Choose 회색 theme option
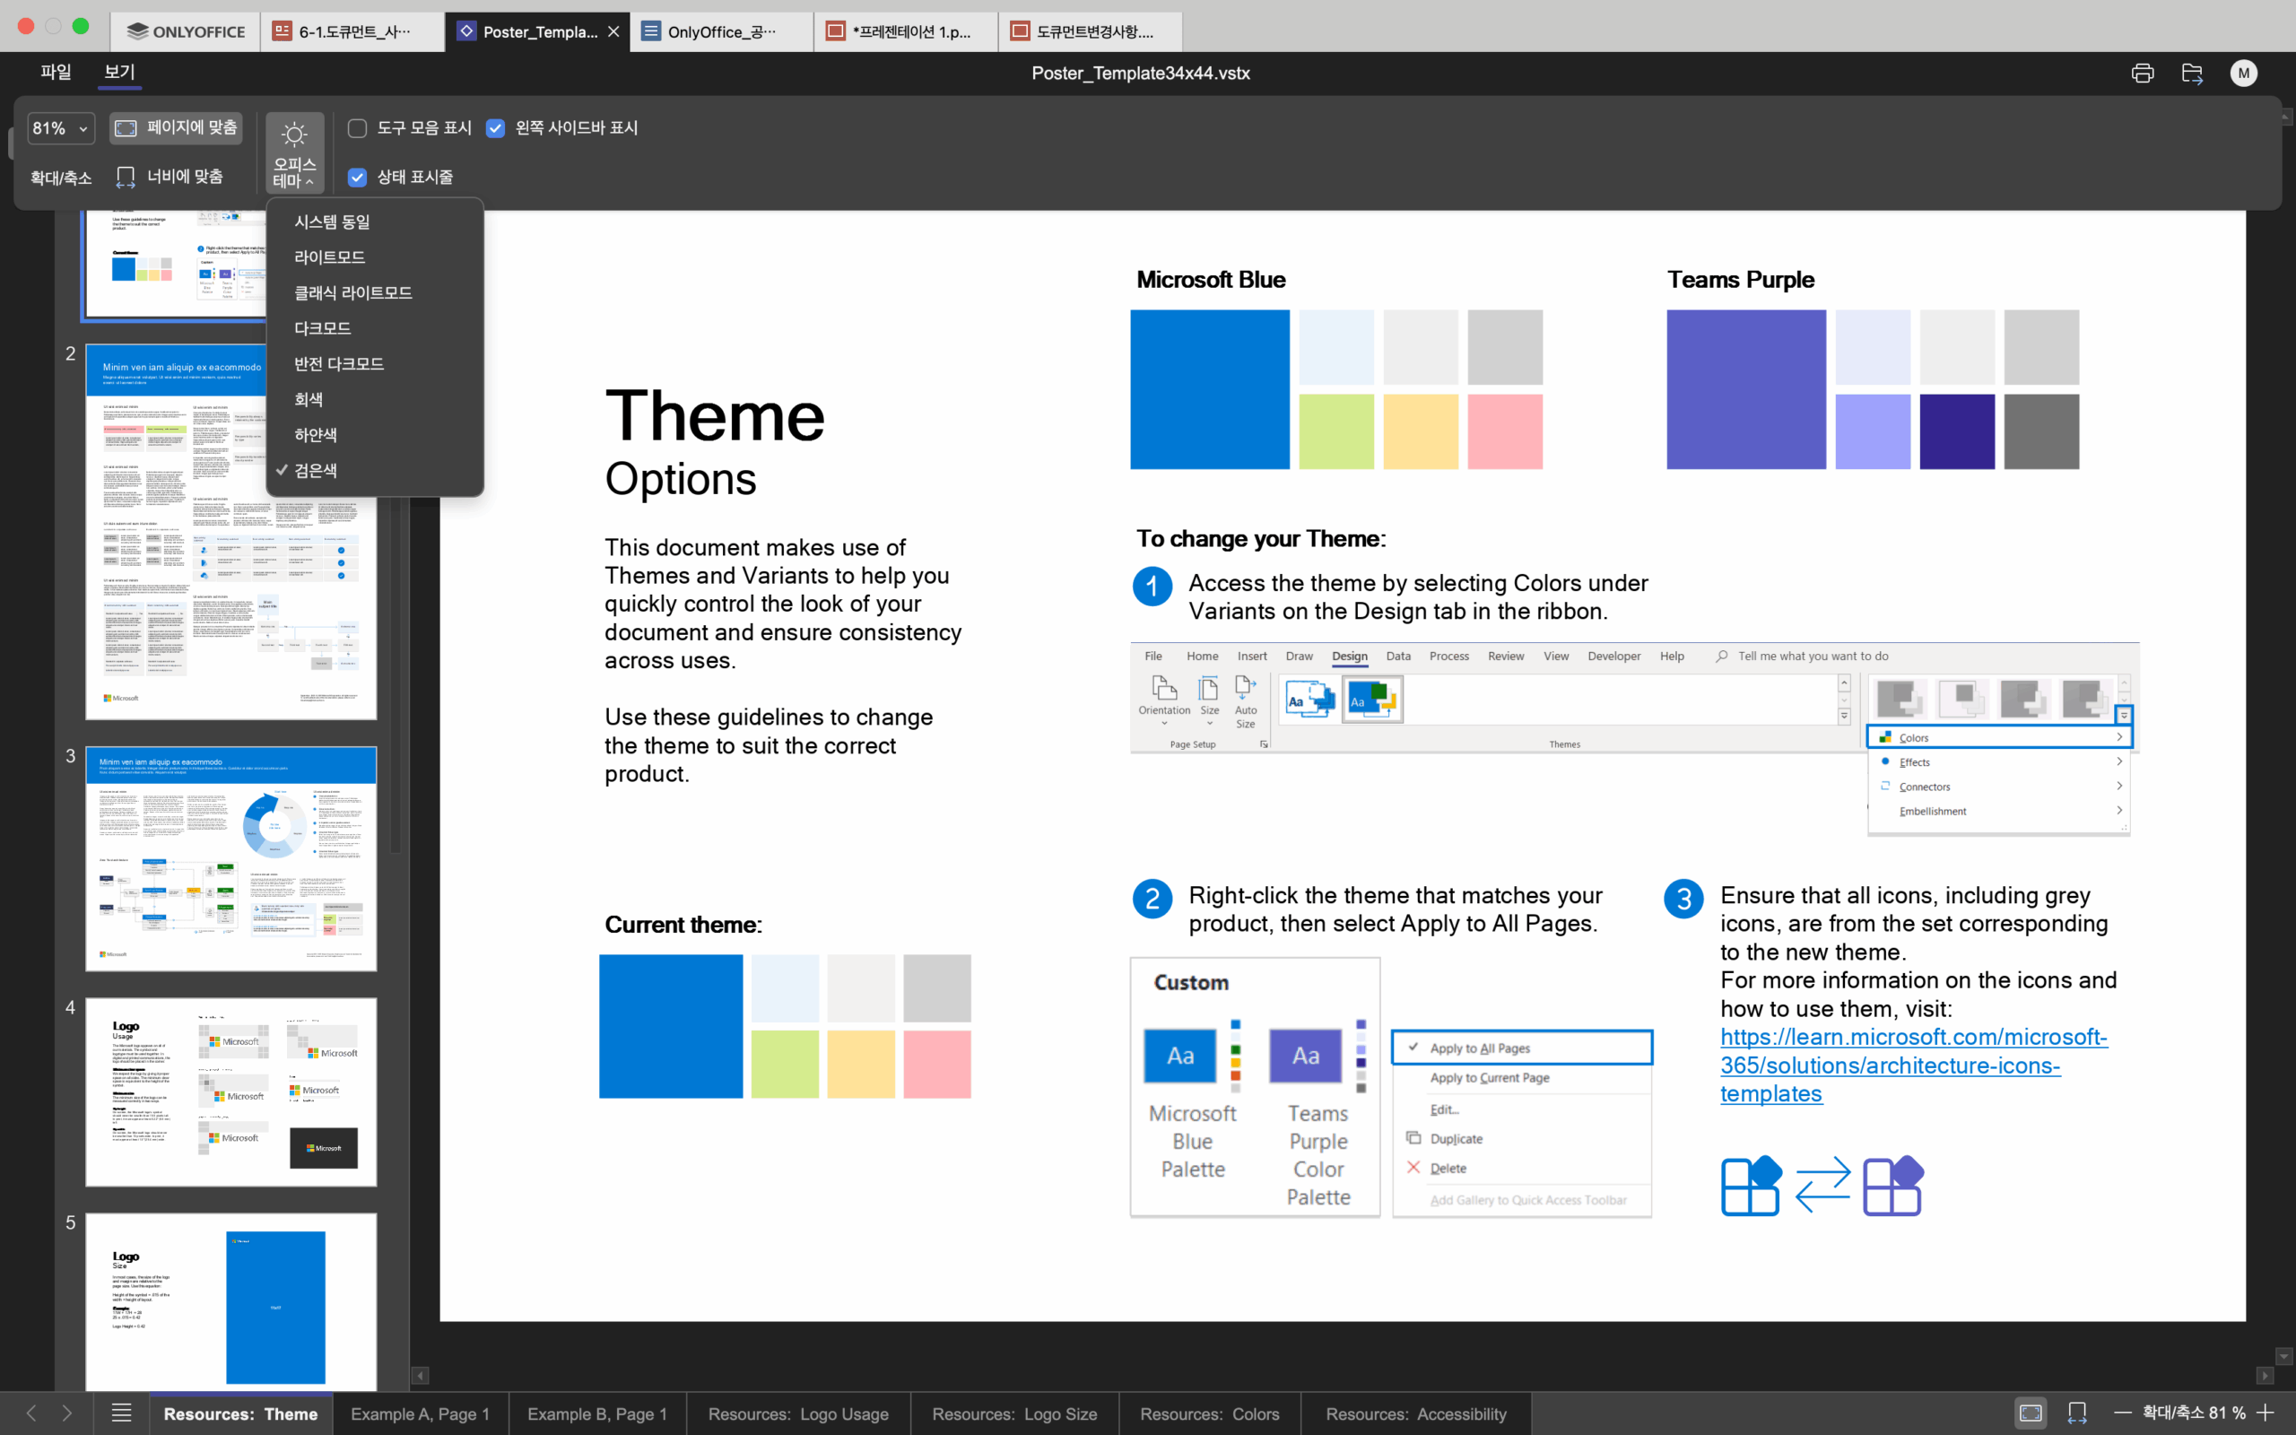The width and height of the screenshot is (2296, 1435). tap(375, 400)
